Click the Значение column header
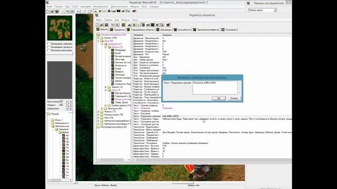337x189 pixels. (x=226, y=35)
